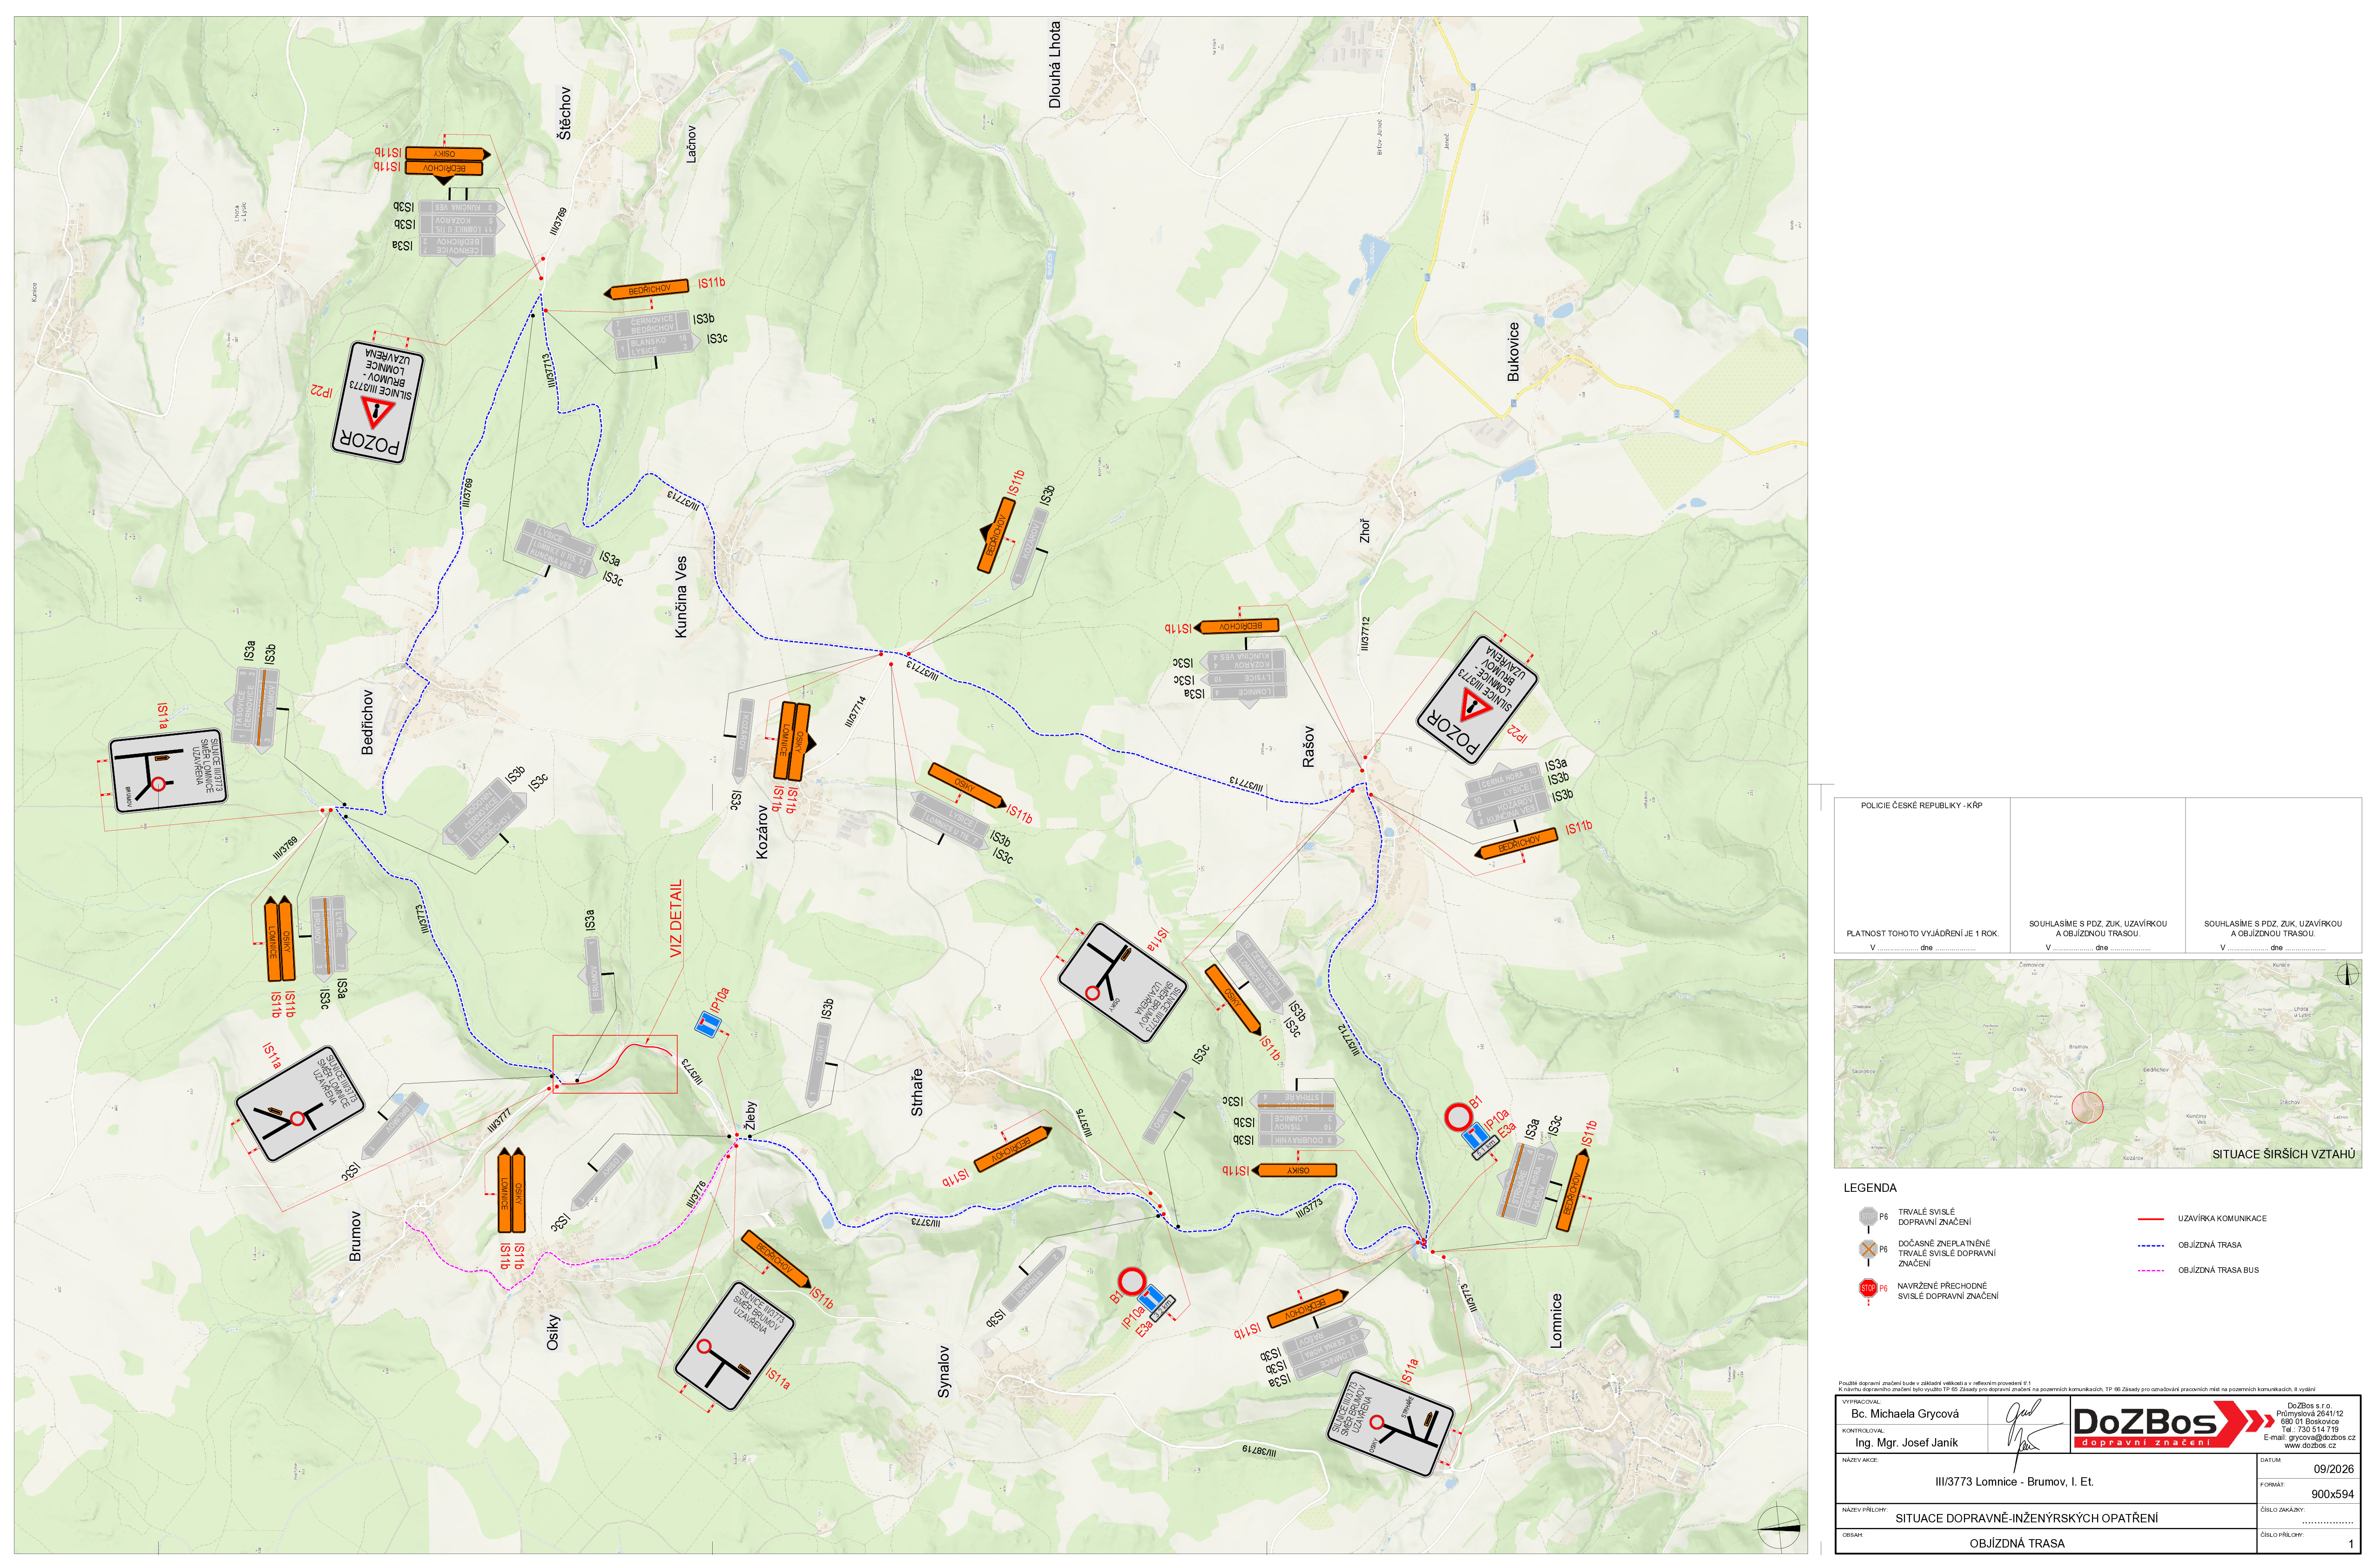
Task: Click the name Bc. Michaela Grycová
Action: (x=1905, y=1414)
